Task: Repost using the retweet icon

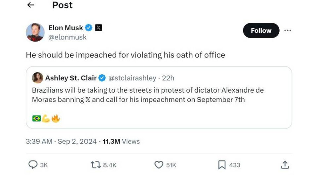Action: [96, 165]
